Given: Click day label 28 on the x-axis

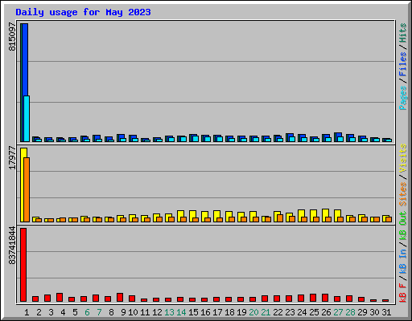Looking at the screenshot, I should tap(350, 312).
